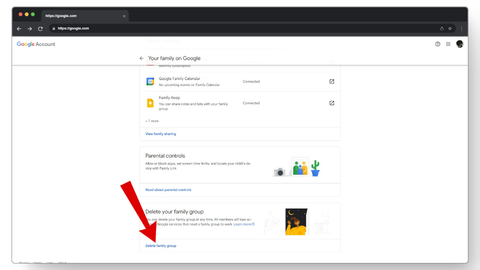The image size is (480, 270).
Task: Open the Google apps grid
Action: (448, 44)
